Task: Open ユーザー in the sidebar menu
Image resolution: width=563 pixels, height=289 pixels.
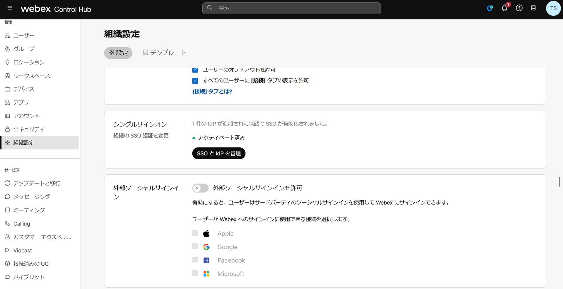Action: pos(39,35)
